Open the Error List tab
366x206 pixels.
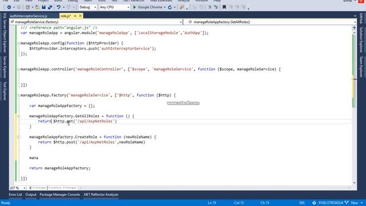[x=15, y=195]
